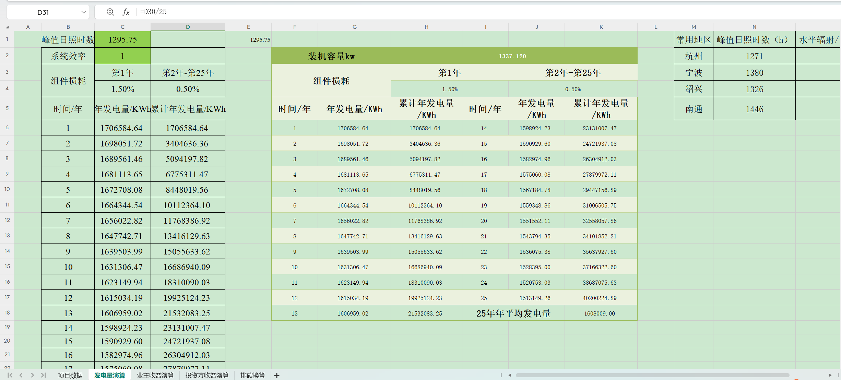Expand the Name Box dropdown arrow
Viewport: 841px width, 380px height.
point(83,12)
